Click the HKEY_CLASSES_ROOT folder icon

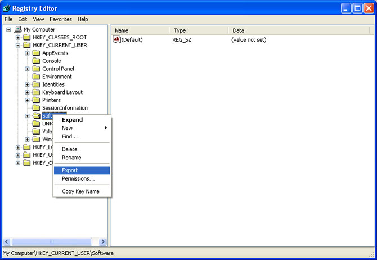click(x=27, y=37)
